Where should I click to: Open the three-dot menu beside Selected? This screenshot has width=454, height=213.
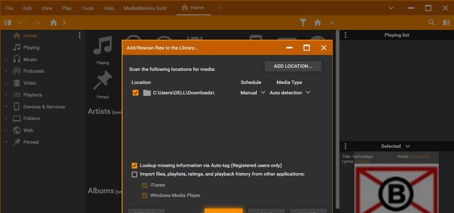click(345, 146)
